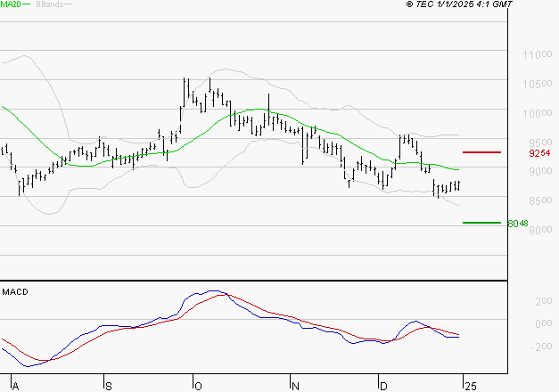Click the 11000 price axis label
The image size is (559, 392).
(538, 55)
